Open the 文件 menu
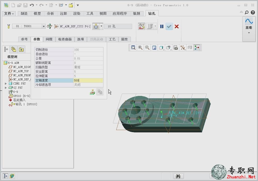 pyautogui.click(x=9, y=13)
